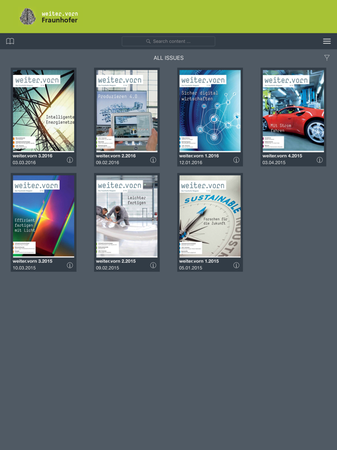
Task: Open the Effizient fertigen mit Licht cover
Action: pos(43,216)
